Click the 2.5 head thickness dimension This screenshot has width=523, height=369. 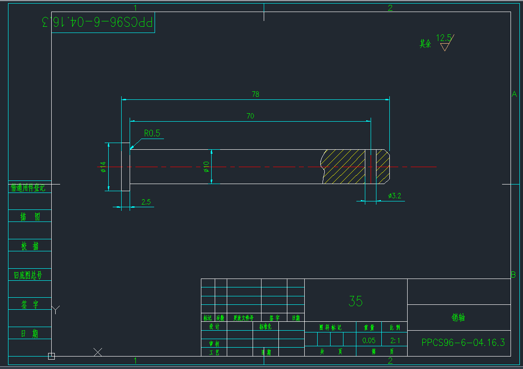pos(146,202)
